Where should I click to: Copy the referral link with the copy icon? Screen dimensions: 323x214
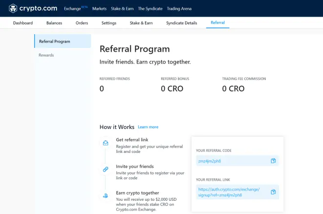click(273, 192)
